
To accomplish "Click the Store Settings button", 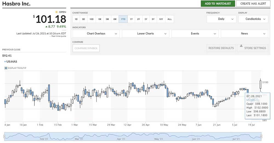I will [253, 48].
